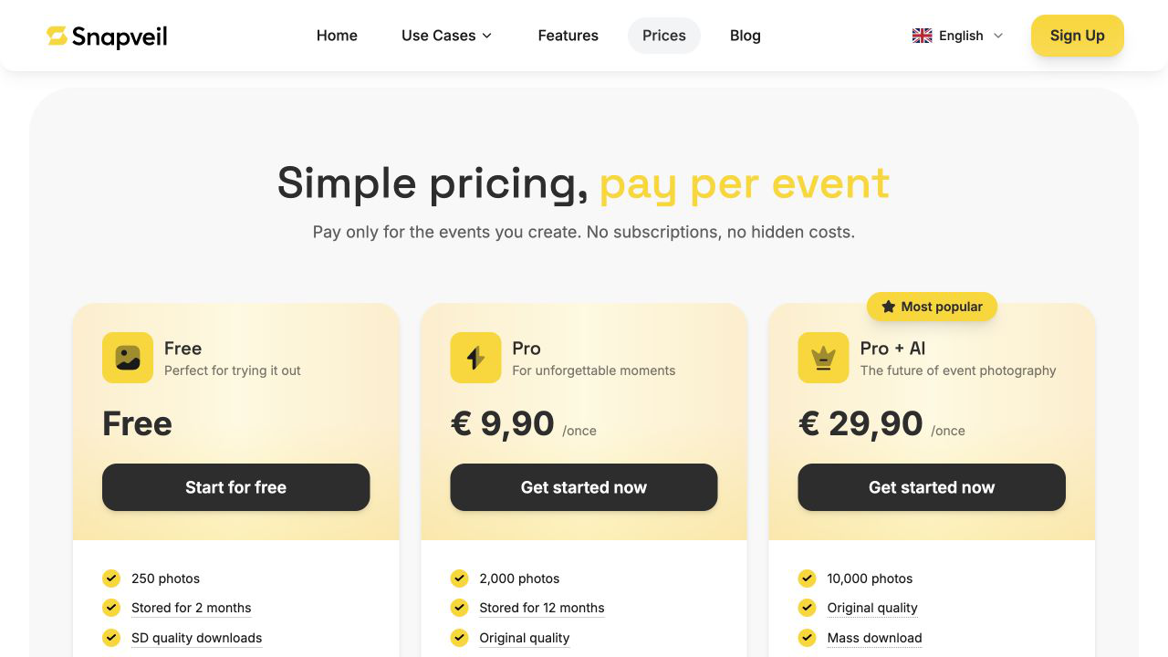1168x657 pixels.
Task: Click the Pro plan lightning bolt icon
Action: (x=475, y=358)
